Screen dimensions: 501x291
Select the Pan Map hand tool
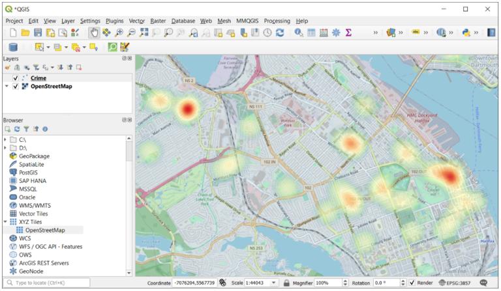(94, 33)
